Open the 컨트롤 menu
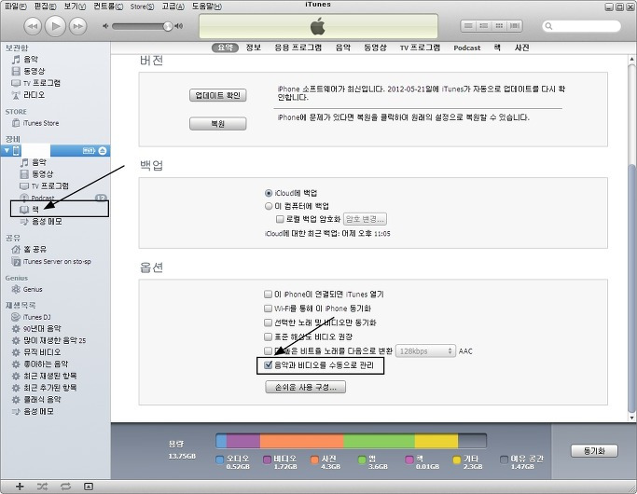The width and height of the screenshot is (637, 494). [108, 7]
